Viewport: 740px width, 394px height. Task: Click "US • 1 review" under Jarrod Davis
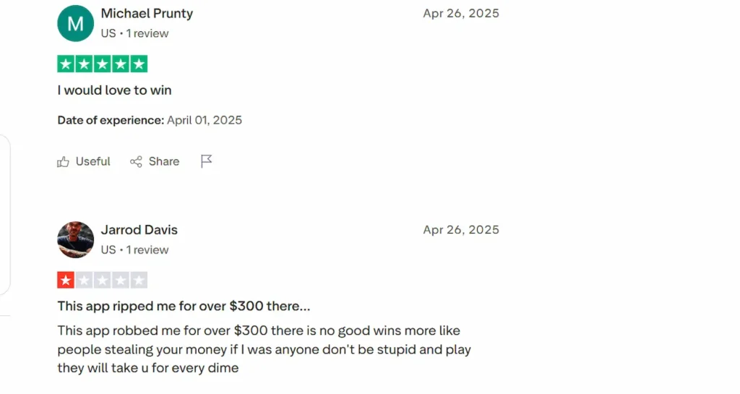[x=134, y=250]
